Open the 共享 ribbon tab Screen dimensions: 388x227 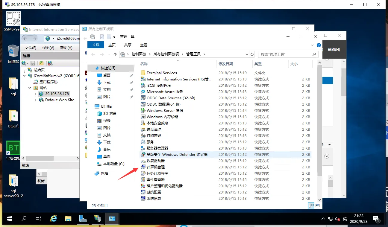pos(128,45)
